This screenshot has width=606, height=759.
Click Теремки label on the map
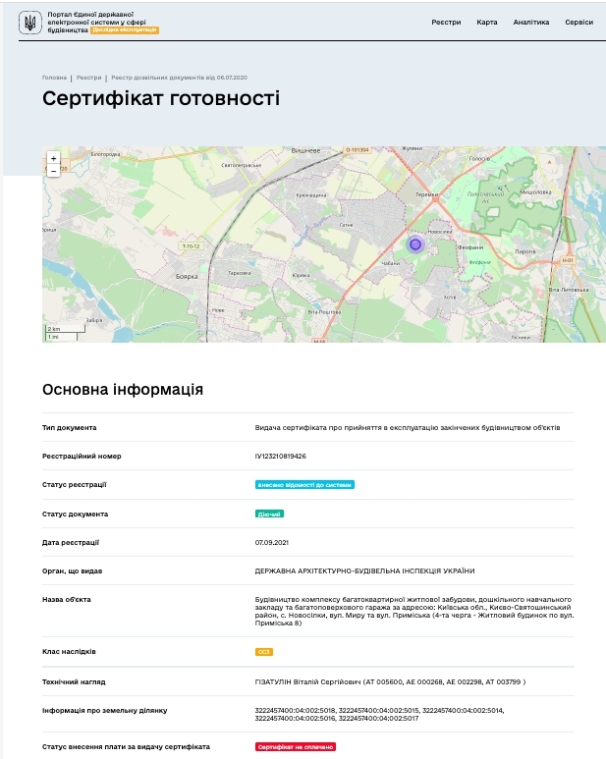(x=426, y=194)
